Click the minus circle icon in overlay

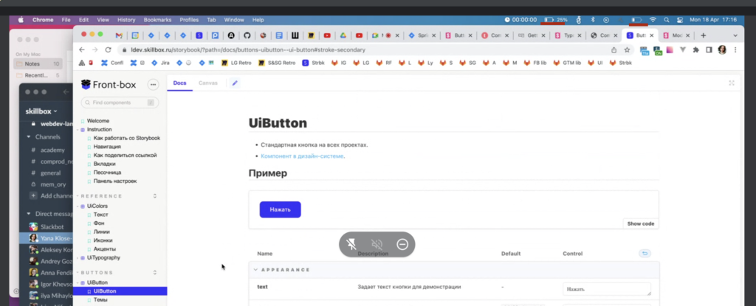click(x=402, y=244)
